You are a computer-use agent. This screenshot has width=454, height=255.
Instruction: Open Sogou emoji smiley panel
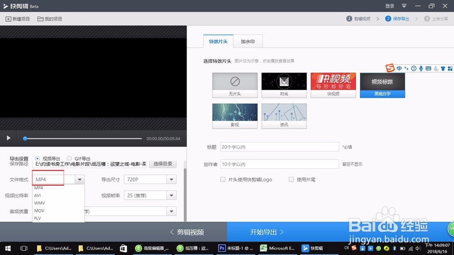tap(414, 69)
